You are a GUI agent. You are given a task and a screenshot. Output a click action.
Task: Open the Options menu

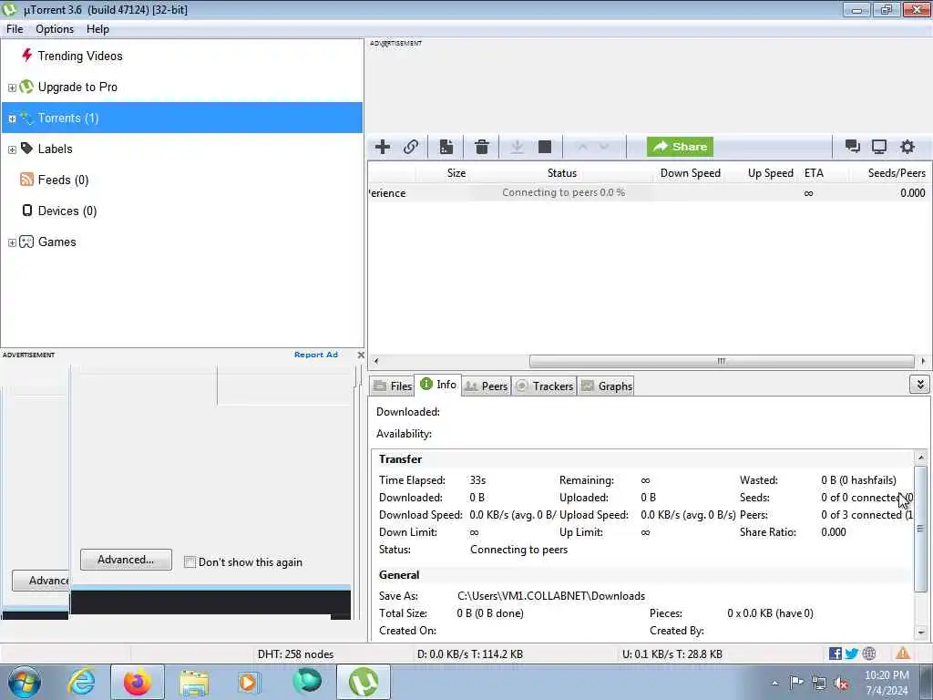click(55, 29)
